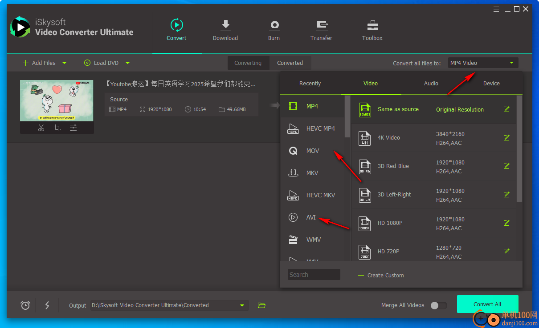The height and width of the screenshot is (328, 539).
Task: Switch to the Converted tab
Action: pos(290,63)
